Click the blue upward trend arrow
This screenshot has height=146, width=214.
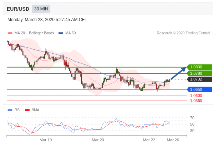coord(178,73)
